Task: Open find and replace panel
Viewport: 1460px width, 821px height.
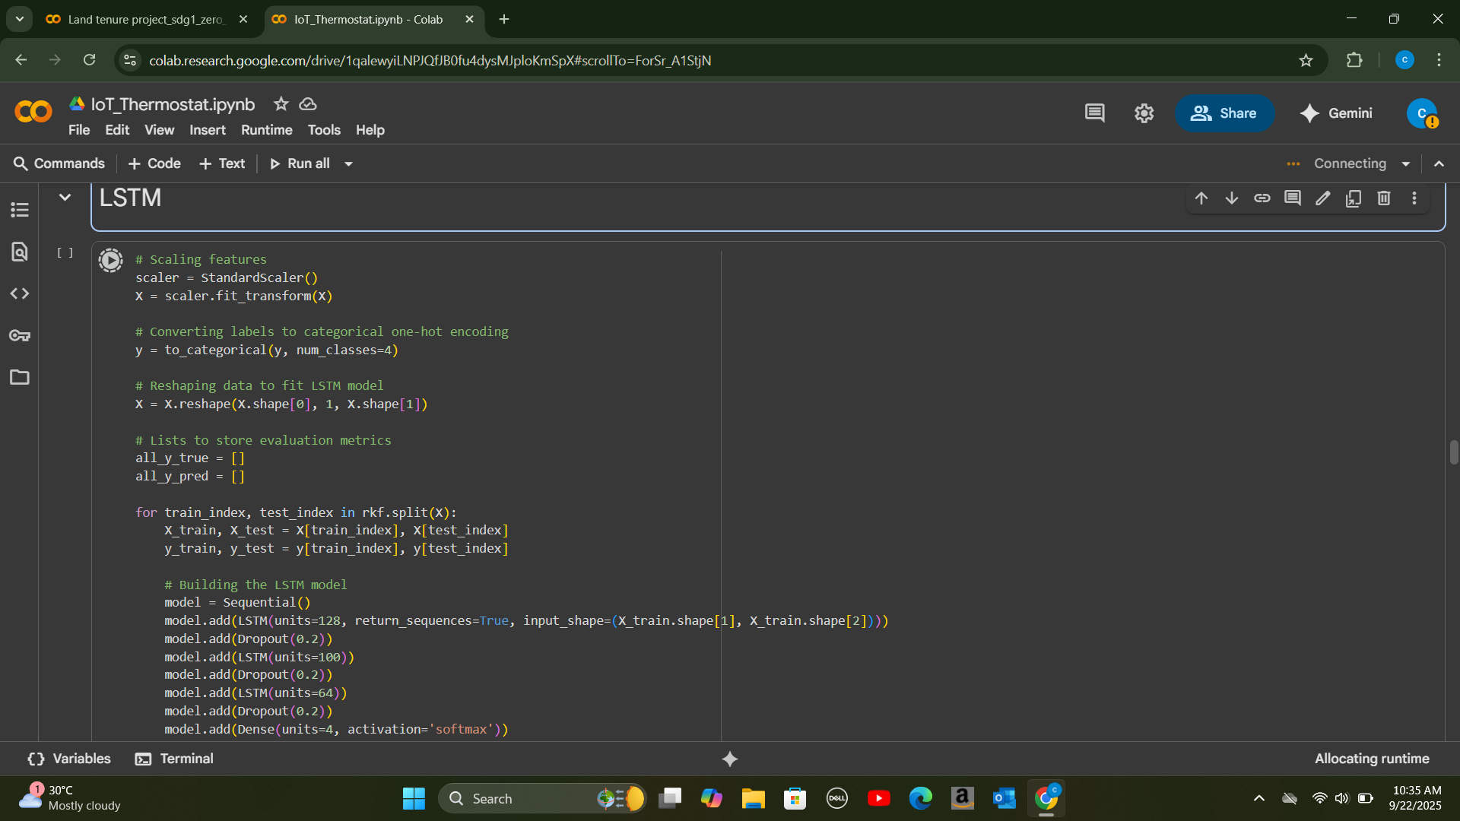Action: (20, 252)
